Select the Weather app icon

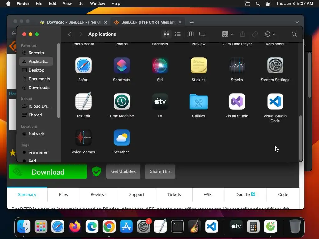point(122,138)
